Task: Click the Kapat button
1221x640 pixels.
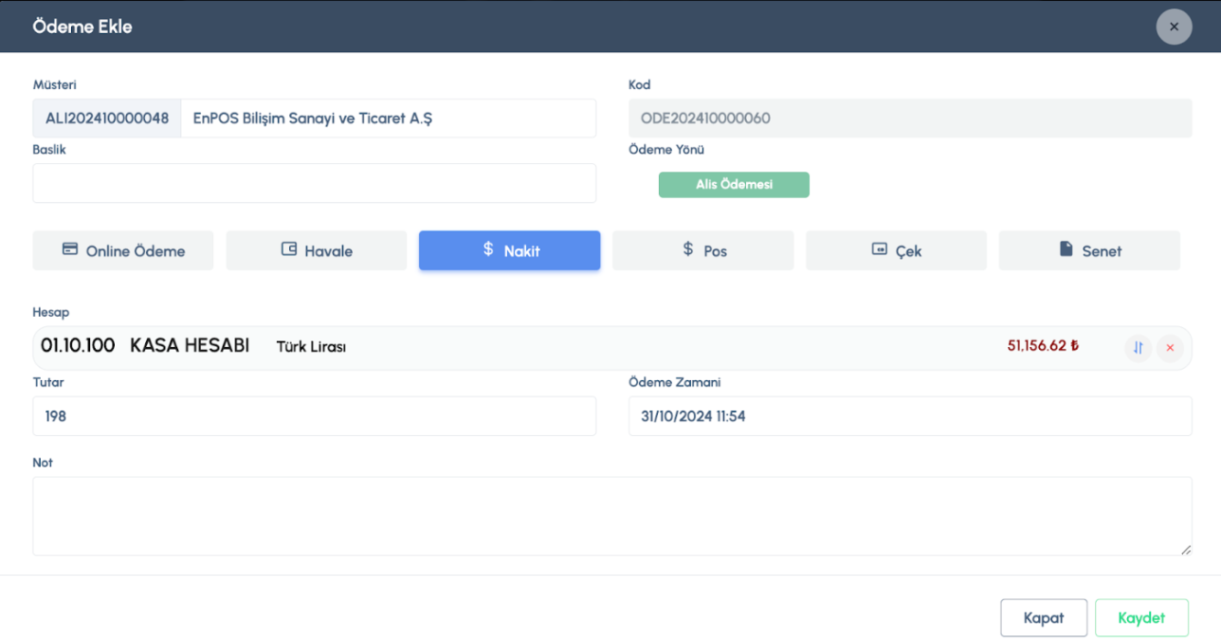Action: 1044,618
